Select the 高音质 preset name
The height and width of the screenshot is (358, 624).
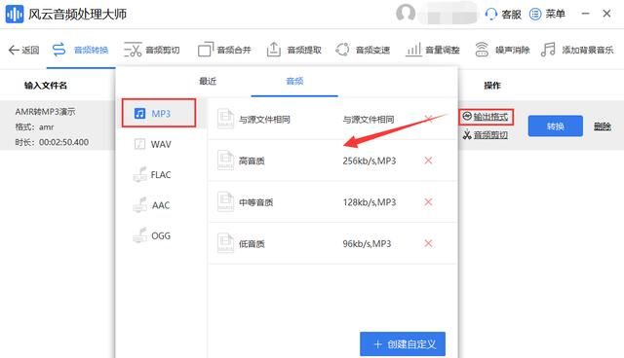click(252, 161)
